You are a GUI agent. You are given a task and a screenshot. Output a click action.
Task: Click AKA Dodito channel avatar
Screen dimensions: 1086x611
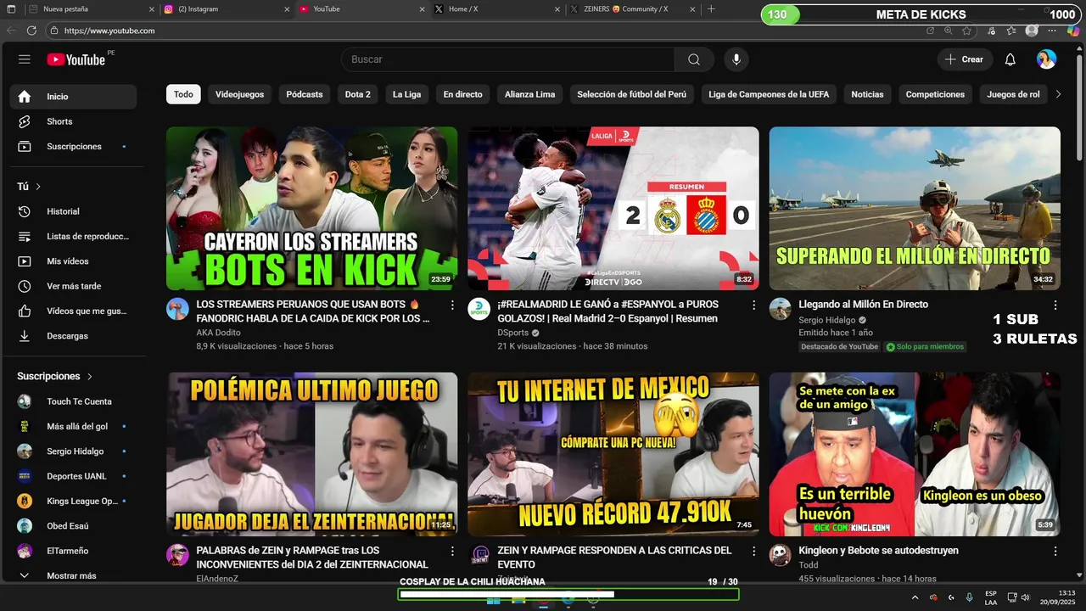click(177, 309)
